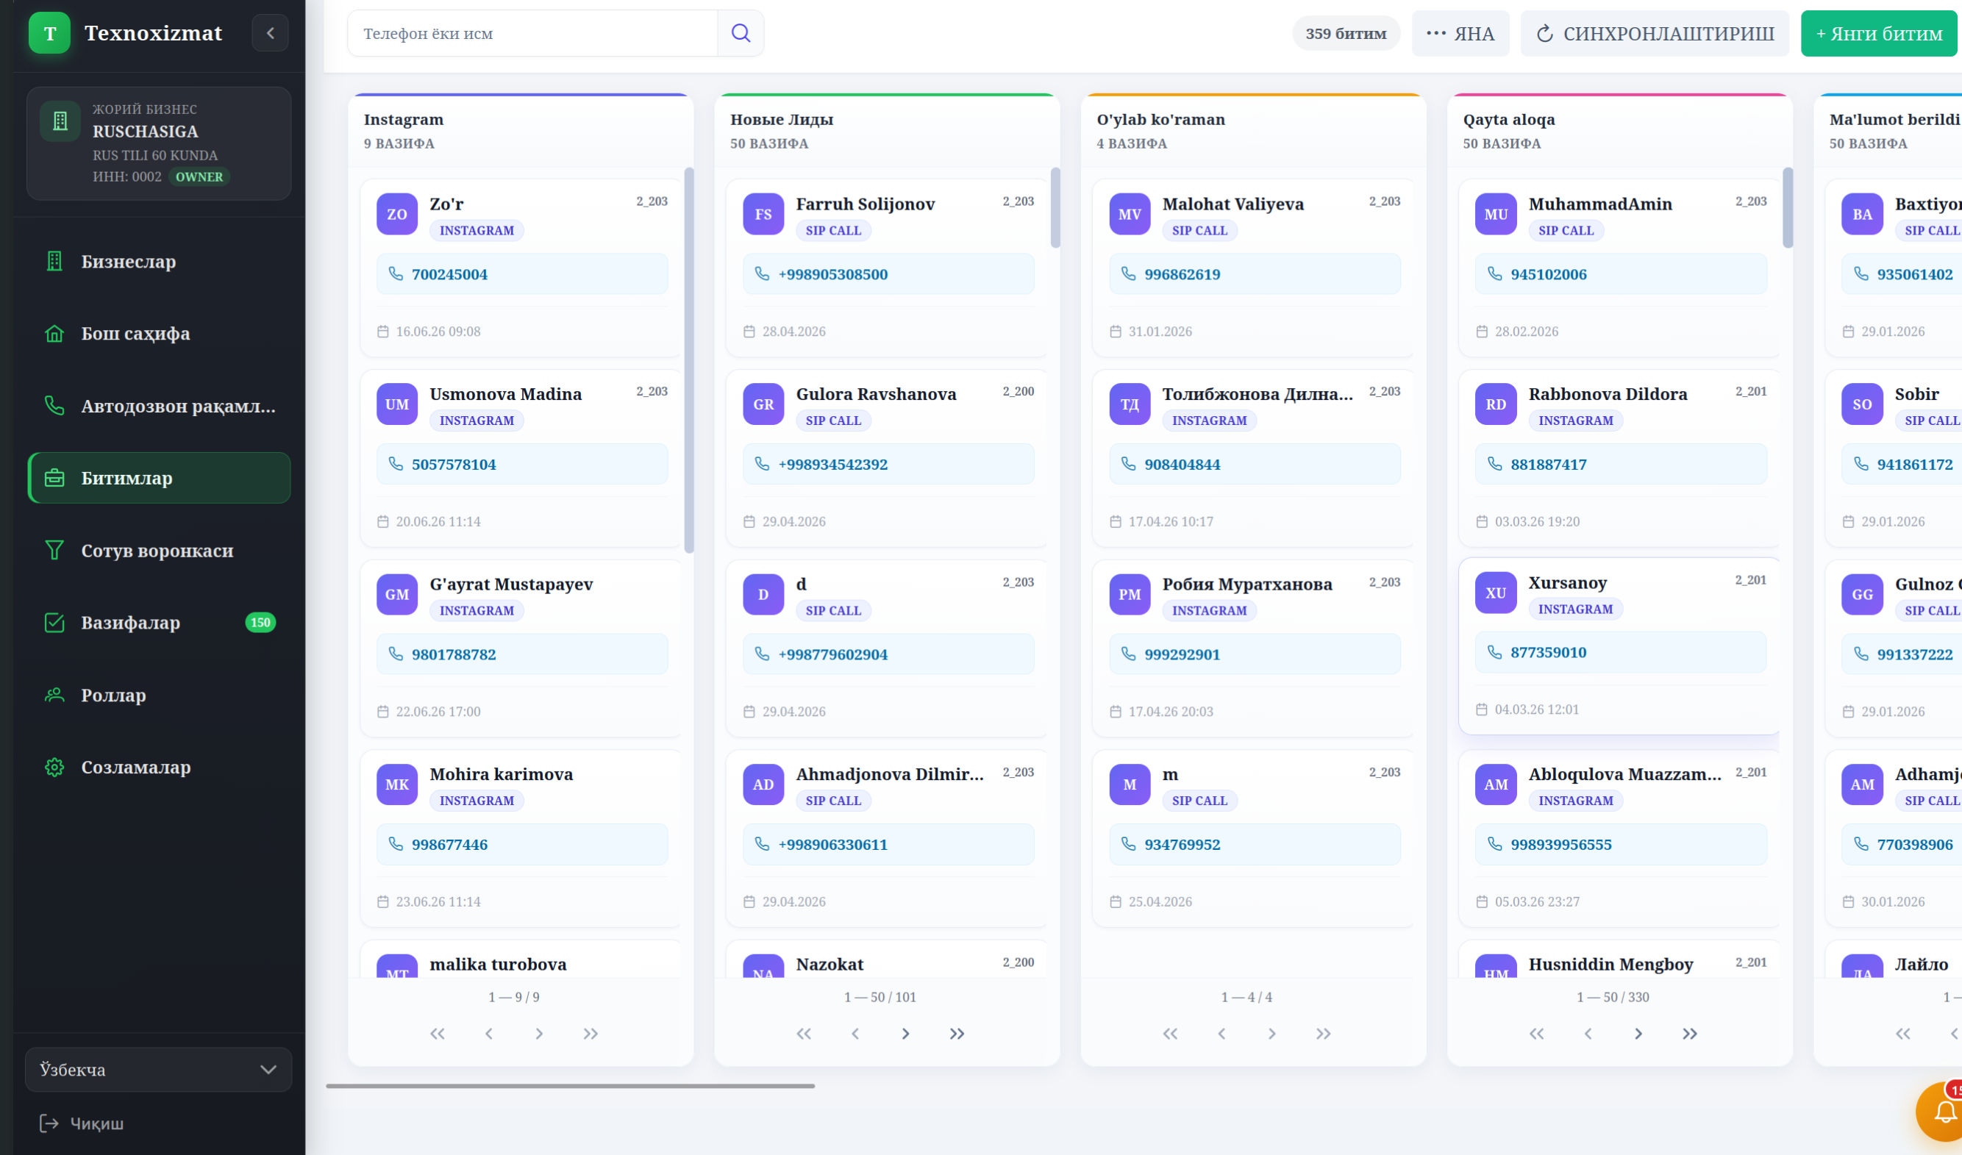Click the СИНХРОНЛАШТИРИШ button
Image resolution: width=1962 pixels, height=1155 pixels.
click(x=1655, y=34)
